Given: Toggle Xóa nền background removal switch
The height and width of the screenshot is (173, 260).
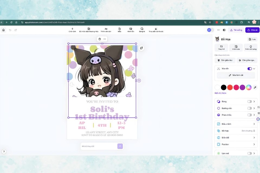Looking at the screenshot, I should click(x=250, y=69).
